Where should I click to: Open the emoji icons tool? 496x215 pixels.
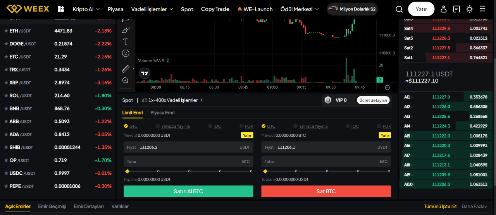(126, 53)
